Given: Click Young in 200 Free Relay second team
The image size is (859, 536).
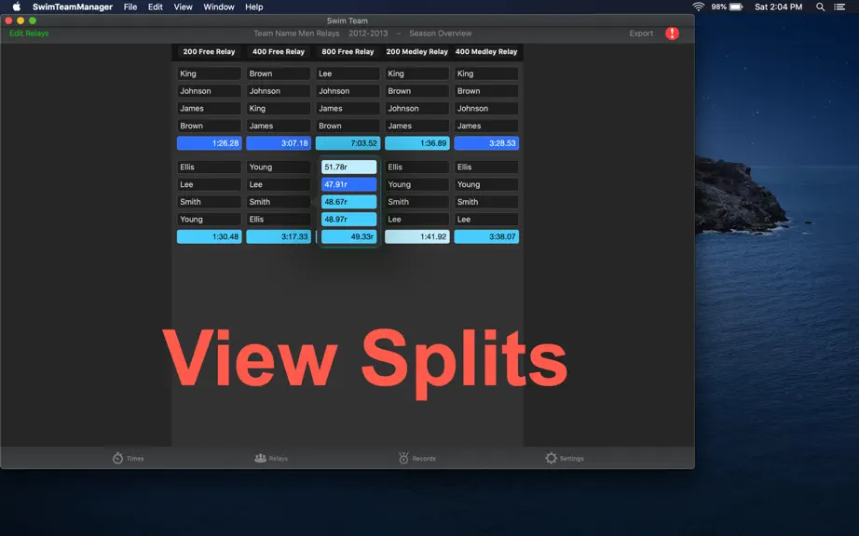Looking at the screenshot, I should pos(210,220).
